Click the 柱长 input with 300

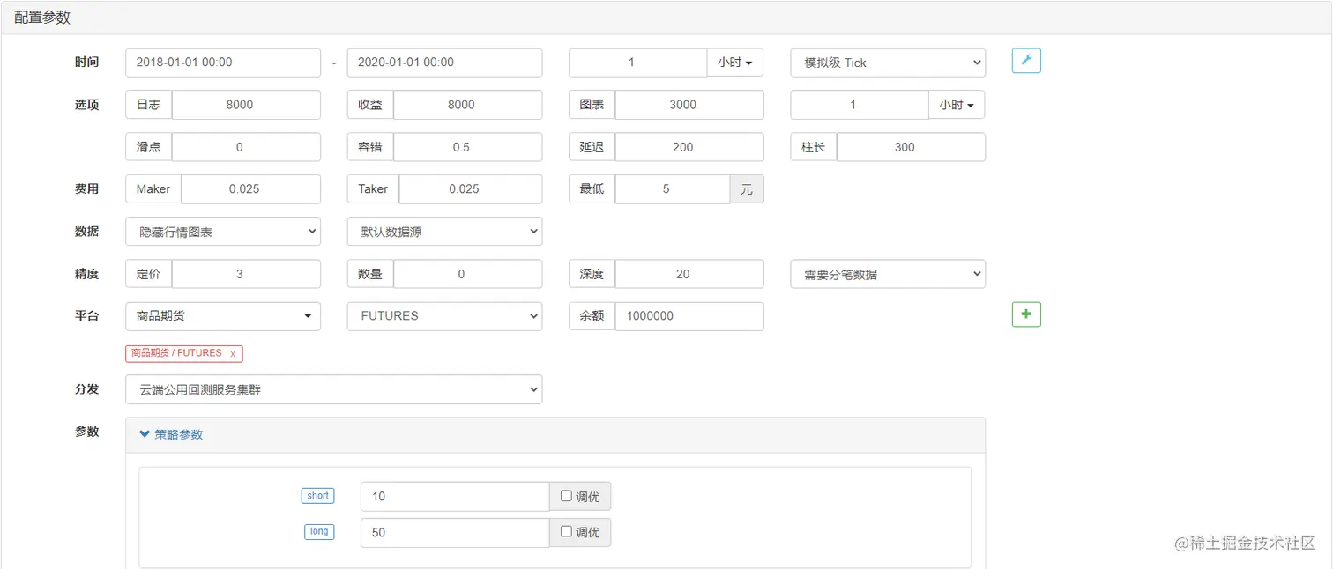(x=911, y=147)
